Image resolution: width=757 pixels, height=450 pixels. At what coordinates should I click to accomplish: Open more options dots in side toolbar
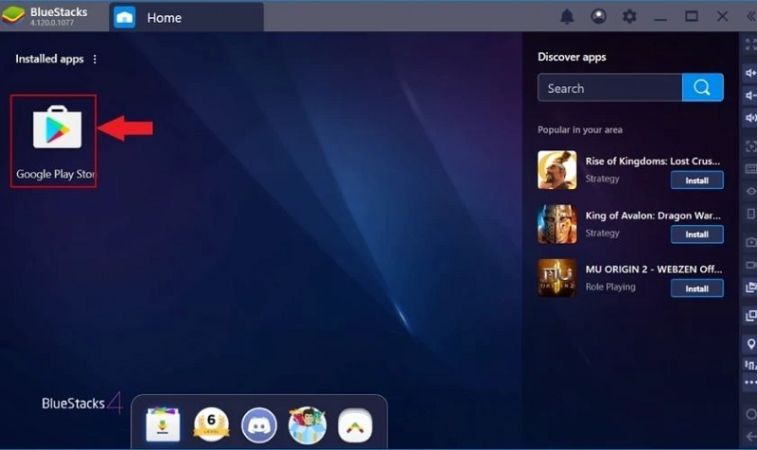[x=750, y=383]
